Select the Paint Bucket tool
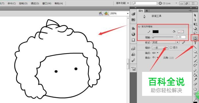 [195, 75]
